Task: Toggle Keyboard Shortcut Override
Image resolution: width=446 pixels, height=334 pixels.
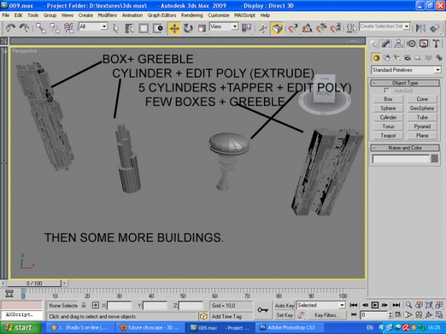Action: (x=277, y=28)
